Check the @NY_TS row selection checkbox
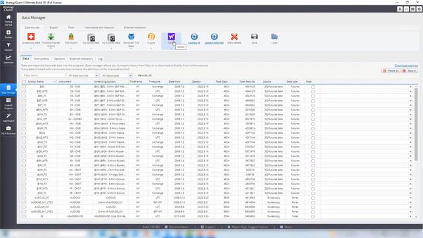Viewport: 423px width, 238px height. 24,147
